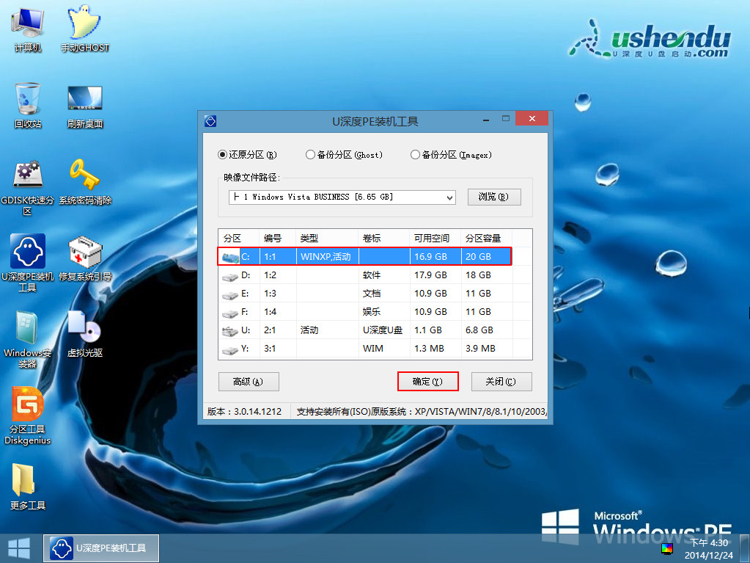Select the 备份分区(Imagex) option
The height and width of the screenshot is (563, 750).
(x=413, y=154)
